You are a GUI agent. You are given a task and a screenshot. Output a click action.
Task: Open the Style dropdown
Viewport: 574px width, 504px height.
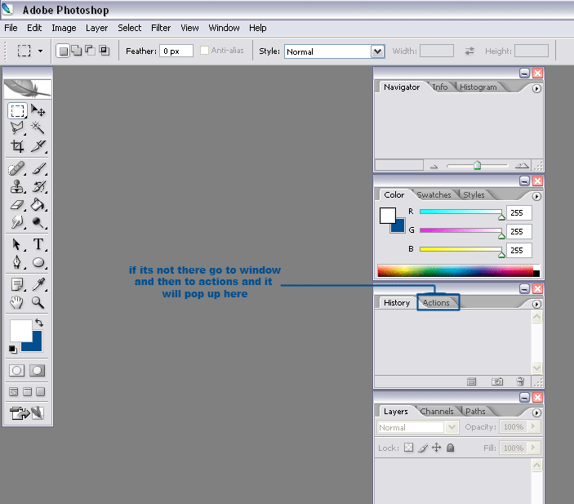377,51
